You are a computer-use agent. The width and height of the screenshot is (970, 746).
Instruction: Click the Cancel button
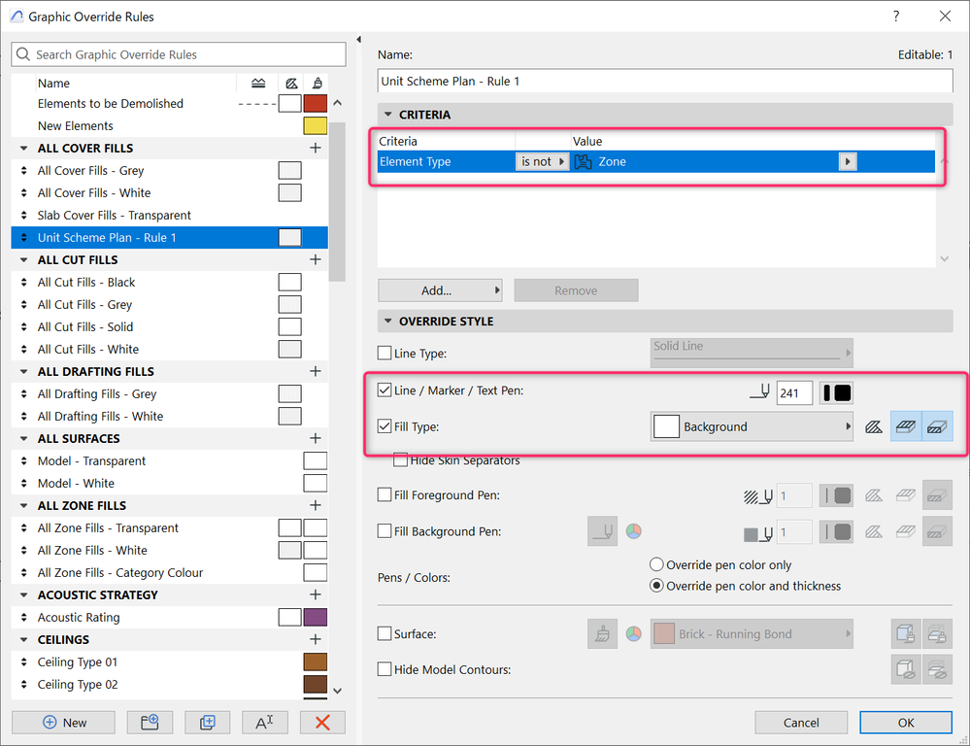coord(801,723)
